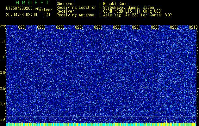Click the red echo mark near 0.8 kHz
The image size is (199, 126).
166,89
